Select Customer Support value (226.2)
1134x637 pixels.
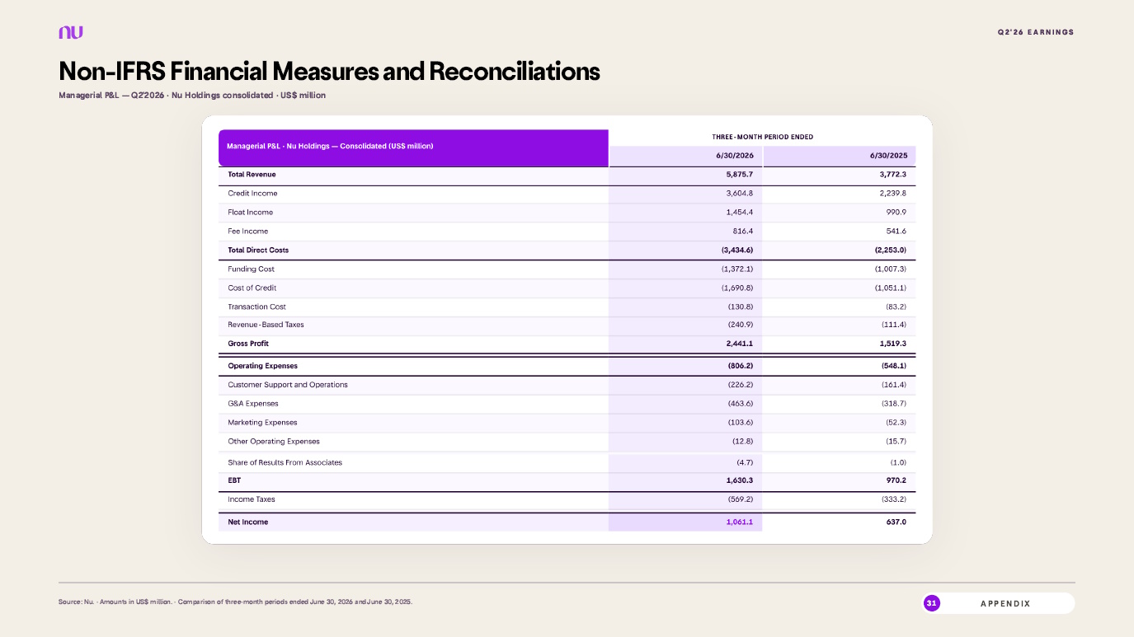click(740, 386)
